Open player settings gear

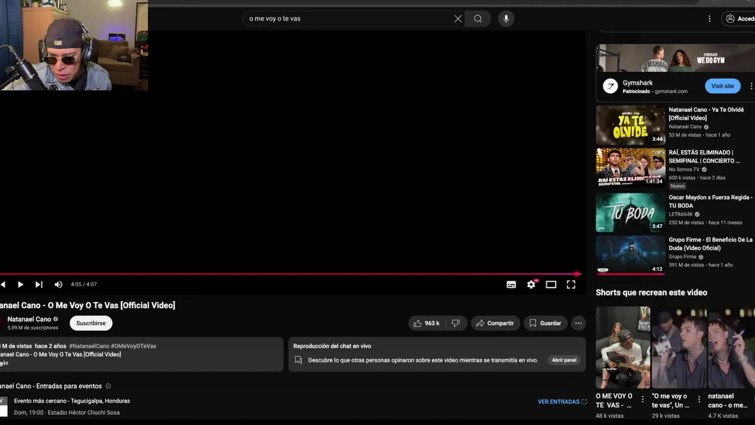[x=531, y=285]
